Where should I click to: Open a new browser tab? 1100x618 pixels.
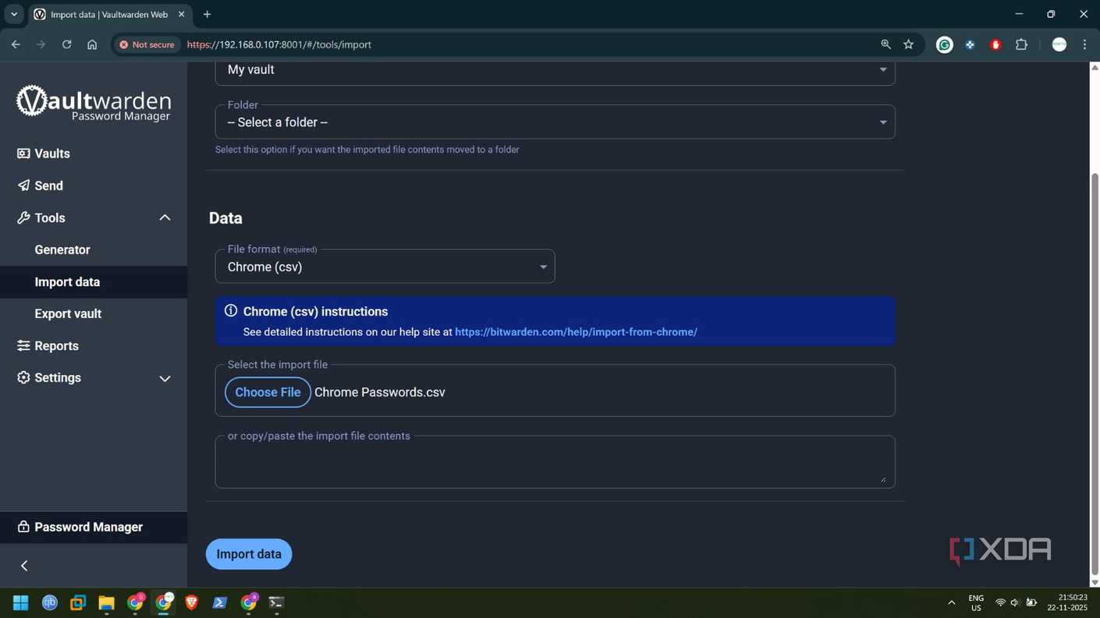pyautogui.click(x=207, y=14)
